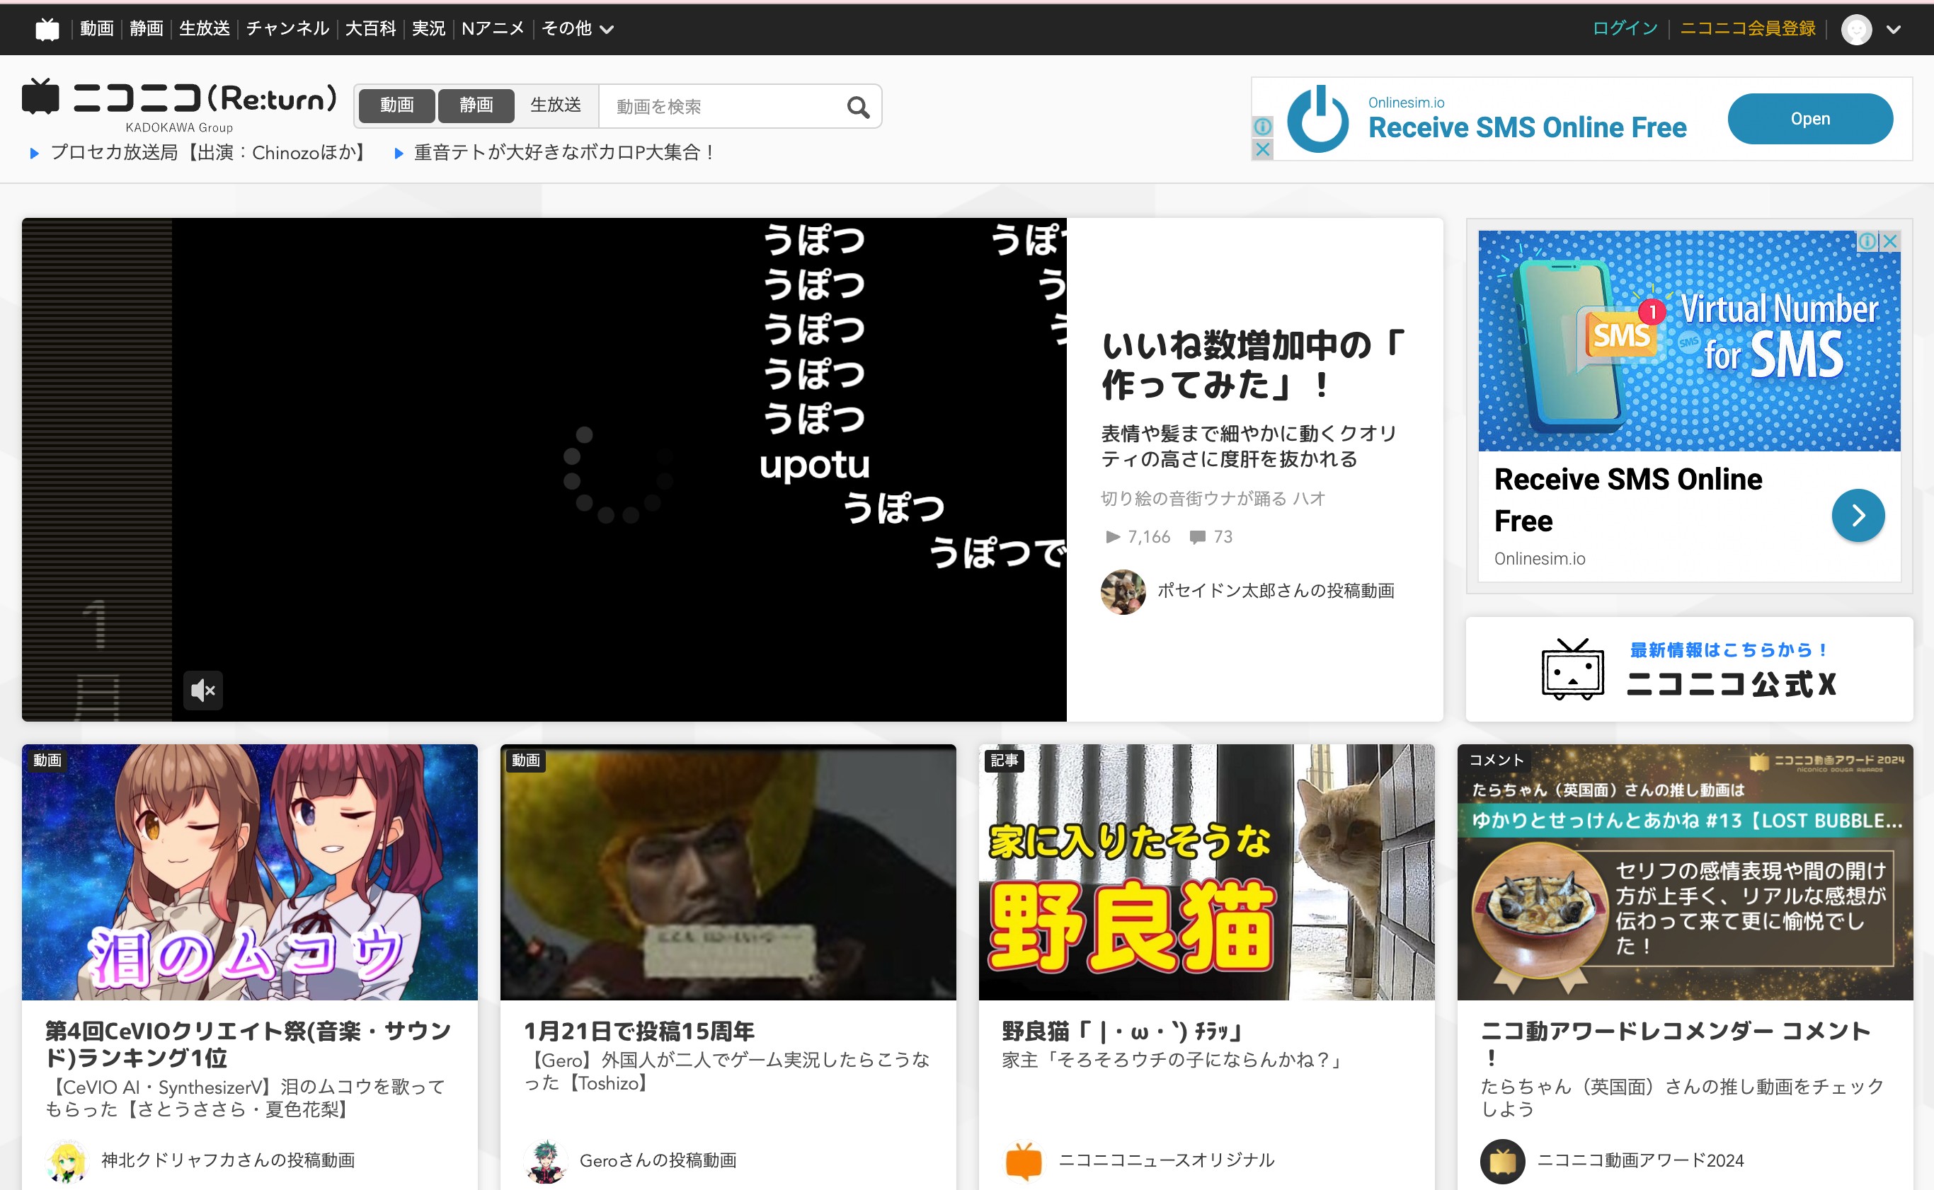Close the top banner ad
This screenshot has height=1190, width=1934.
pos(1262,149)
